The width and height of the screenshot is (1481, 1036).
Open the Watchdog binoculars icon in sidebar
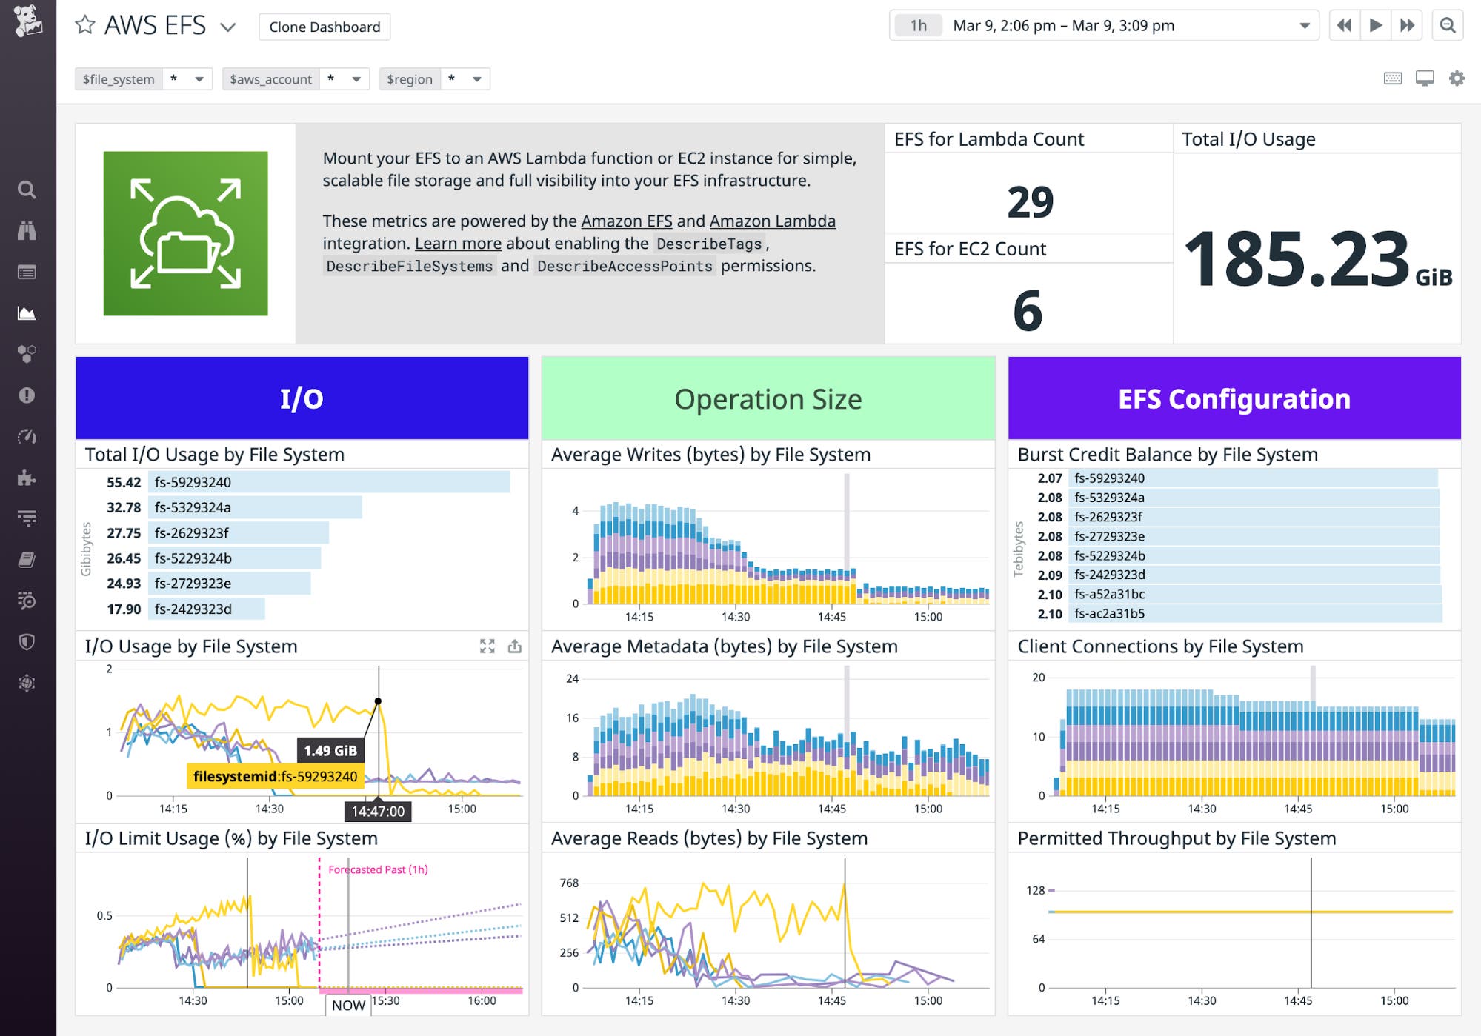click(28, 230)
